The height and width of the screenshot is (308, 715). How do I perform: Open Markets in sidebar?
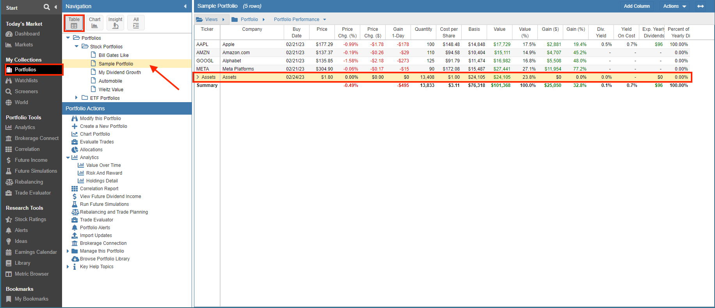point(19,45)
